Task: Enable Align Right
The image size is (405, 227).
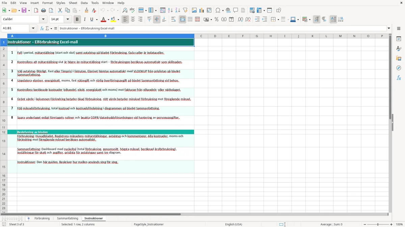Action: coord(140,20)
